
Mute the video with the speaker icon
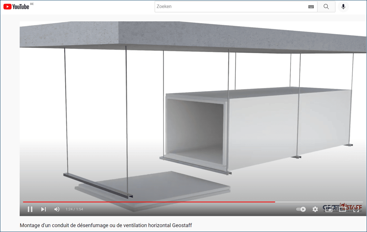tap(56, 209)
